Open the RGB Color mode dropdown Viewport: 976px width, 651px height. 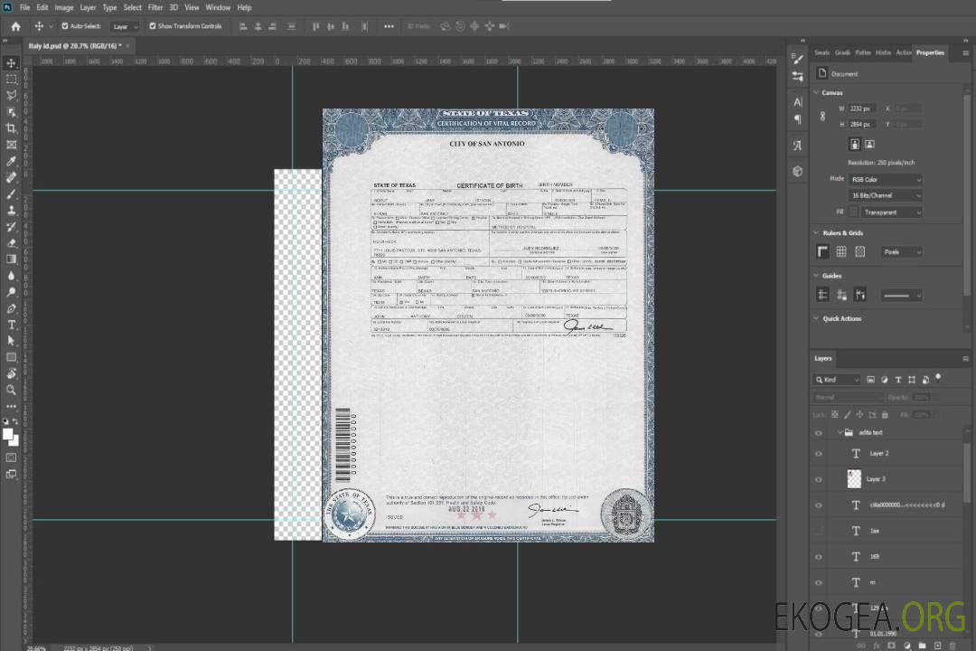coord(885,179)
